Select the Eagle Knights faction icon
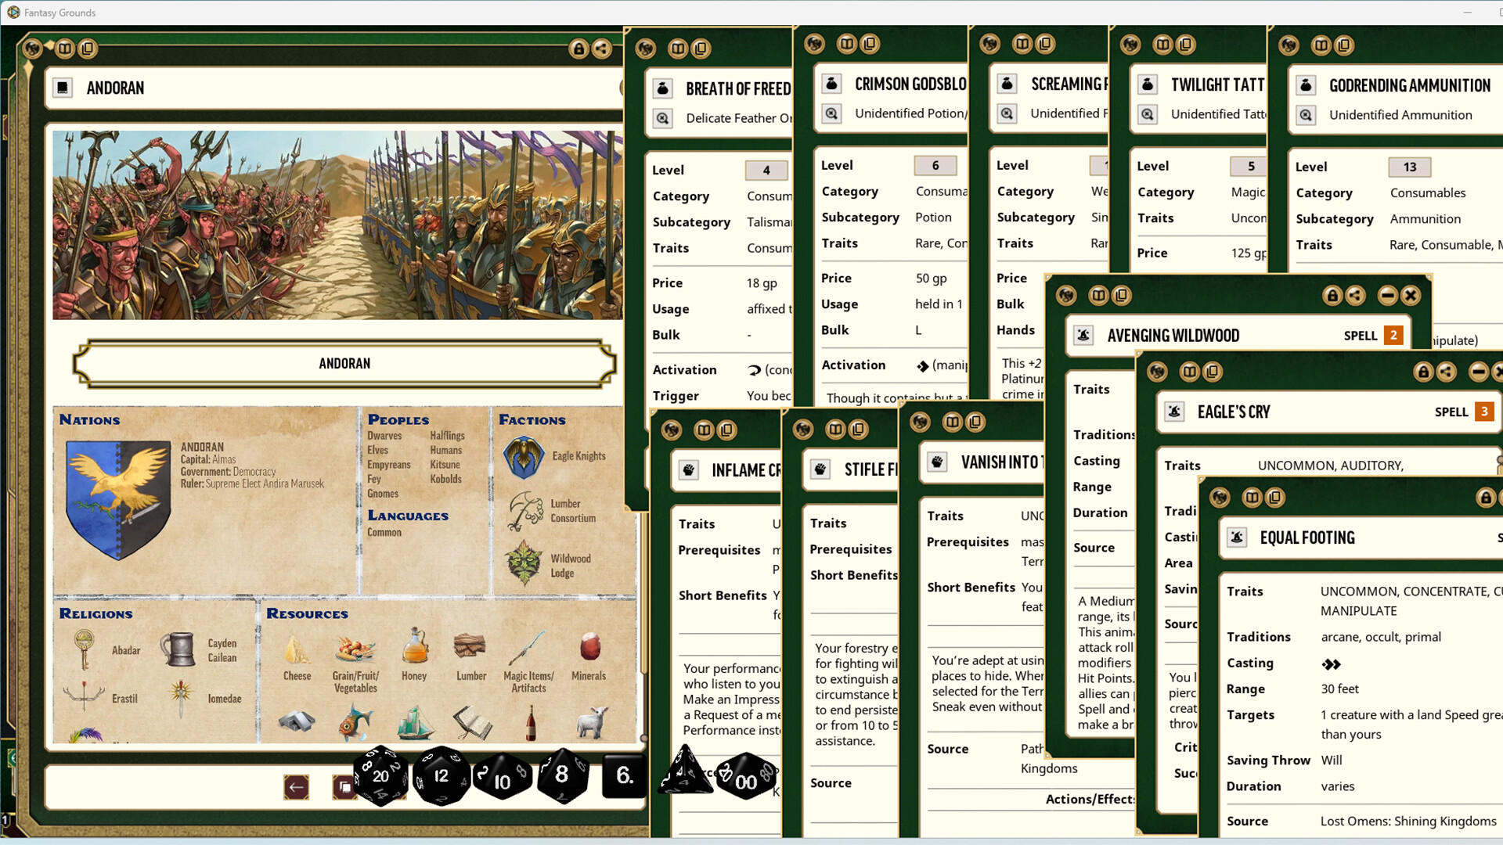The image size is (1503, 845). click(524, 455)
